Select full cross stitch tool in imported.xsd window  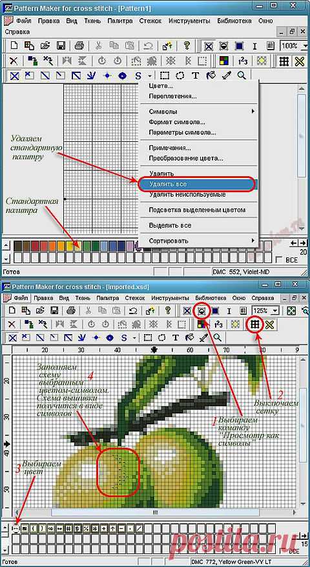[13, 338]
